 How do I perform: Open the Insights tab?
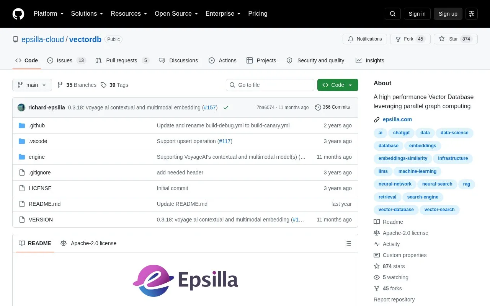370,60
